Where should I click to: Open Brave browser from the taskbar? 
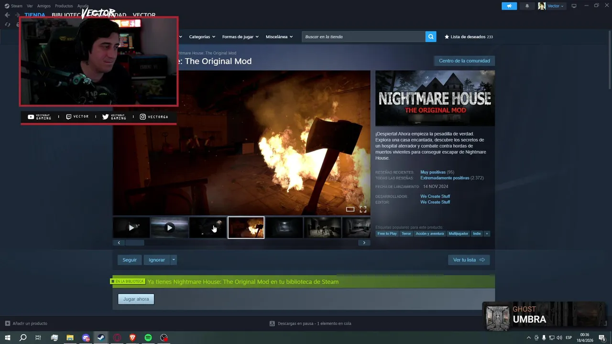tap(132, 338)
